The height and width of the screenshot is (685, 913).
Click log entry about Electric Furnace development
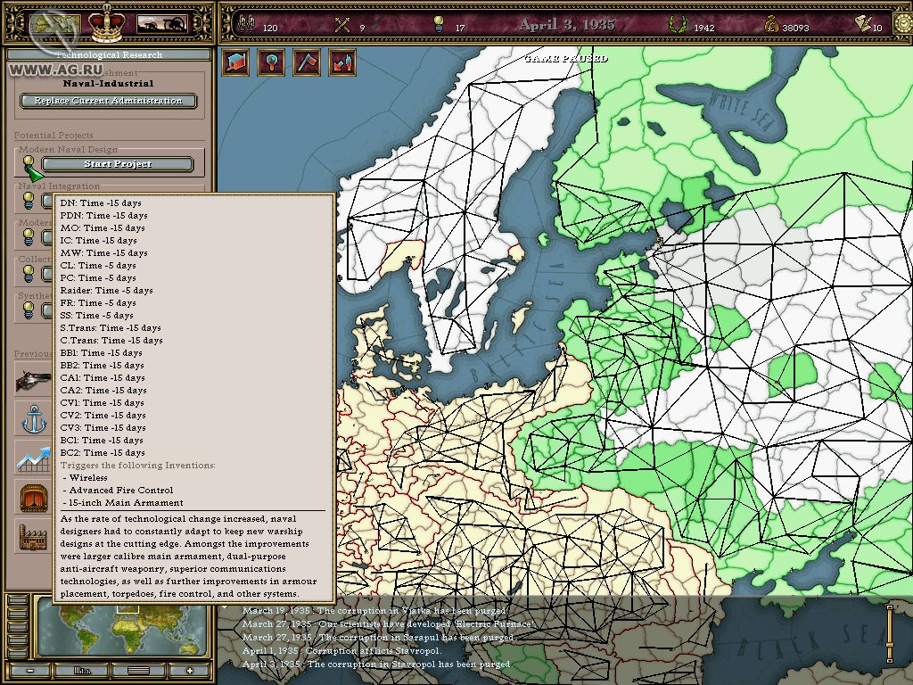[x=389, y=623]
